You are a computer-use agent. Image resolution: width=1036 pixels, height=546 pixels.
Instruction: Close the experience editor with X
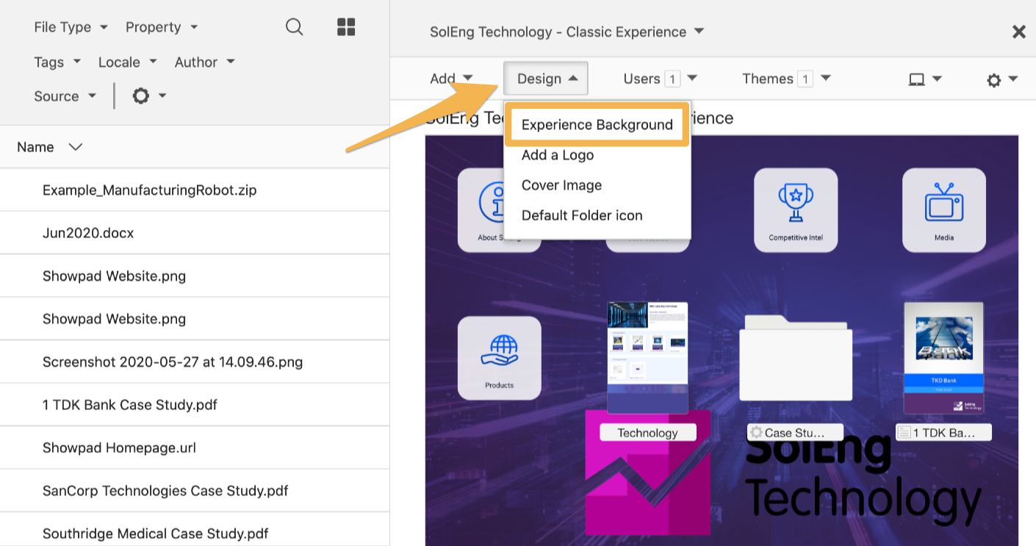1018,32
